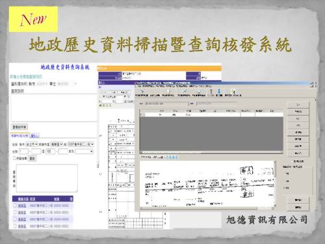Click the button below the large description box

coord(19,127)
